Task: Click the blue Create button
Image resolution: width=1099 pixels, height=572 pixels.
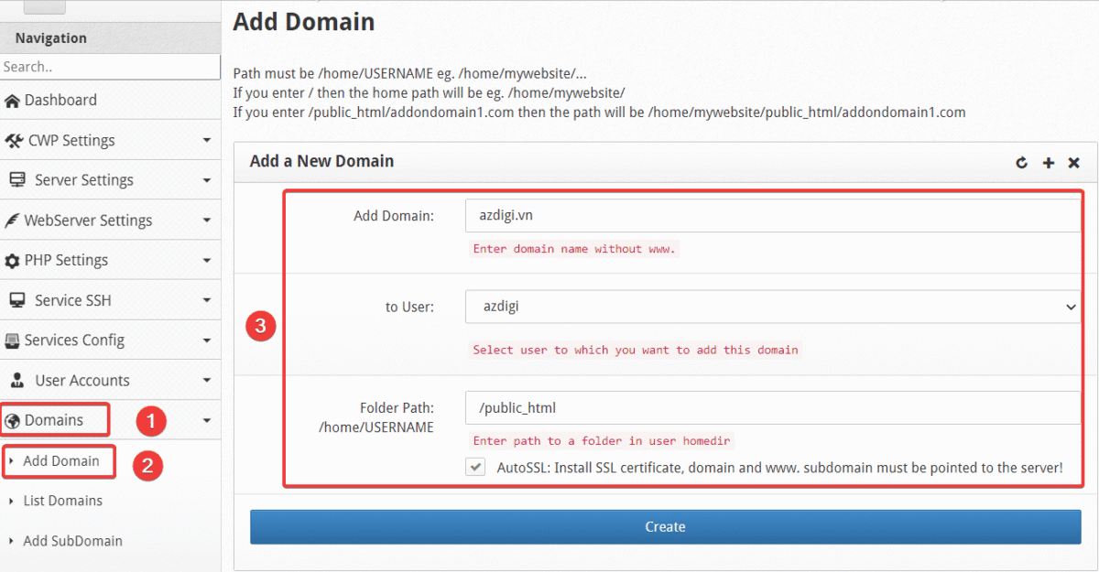Action: pyautogui.click(x=665, y=527)
